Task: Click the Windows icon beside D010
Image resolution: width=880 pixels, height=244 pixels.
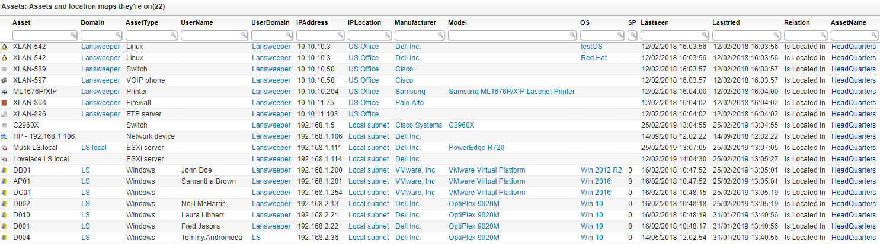Action: click(x=5, y=215)
